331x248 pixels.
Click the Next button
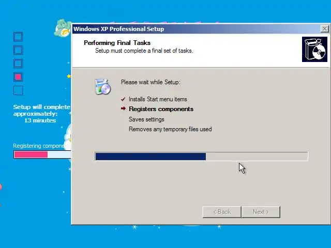[261, 212]
